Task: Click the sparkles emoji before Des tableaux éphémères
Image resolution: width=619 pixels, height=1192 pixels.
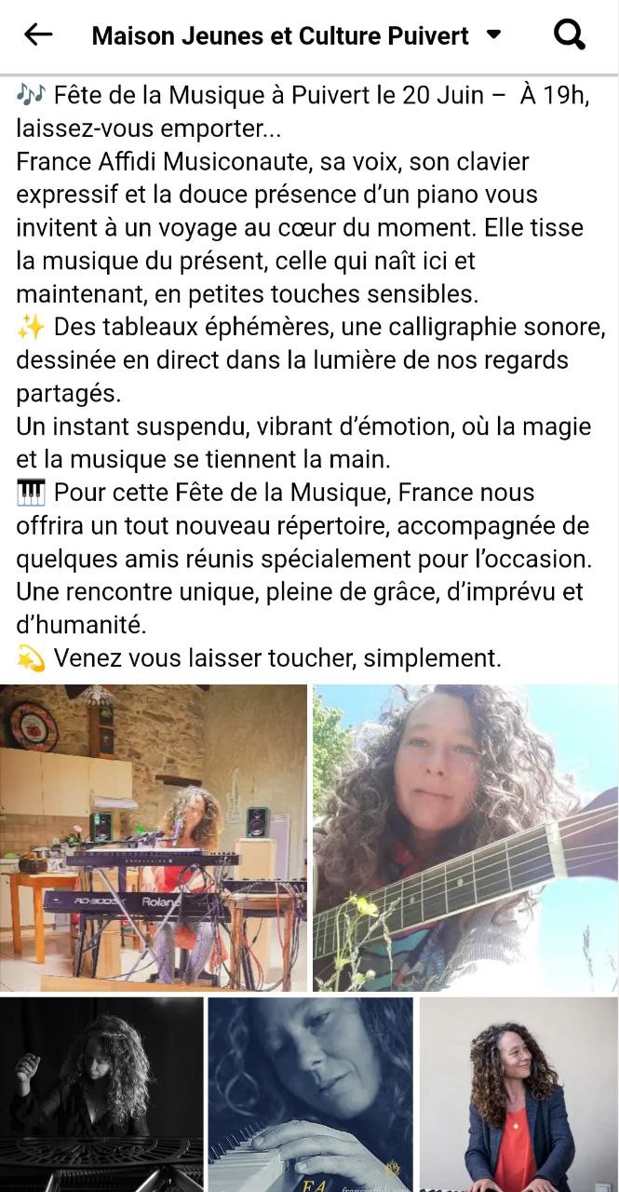Action: click(31, 327)
